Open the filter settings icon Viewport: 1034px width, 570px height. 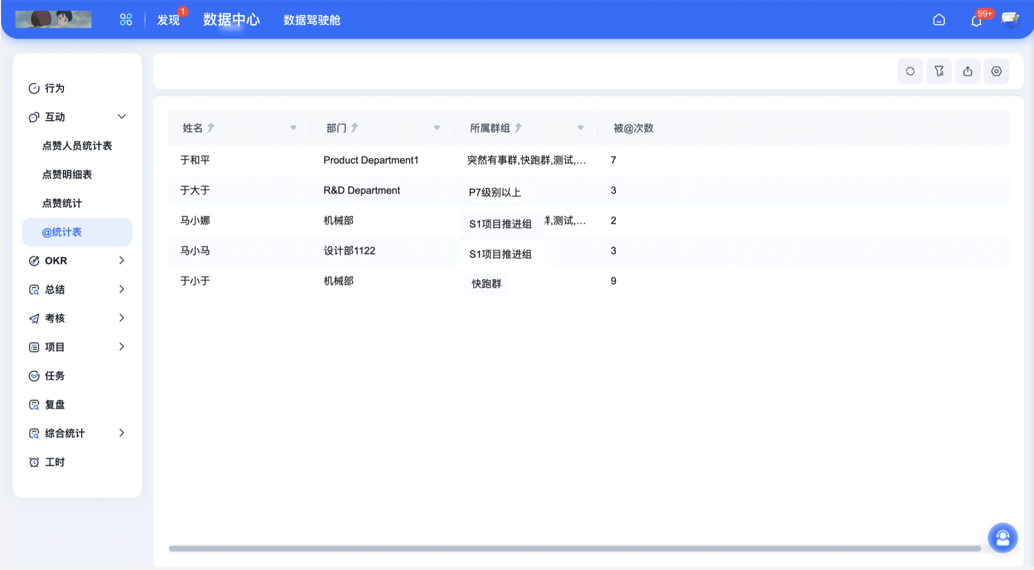click(939, 71)
